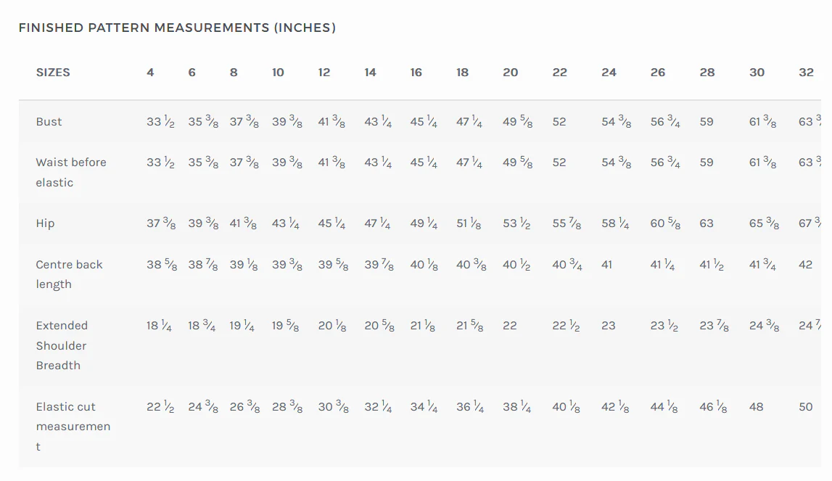Select the size 4 column header
Viewport: 832px width, 481px height.
click(150, 73)
